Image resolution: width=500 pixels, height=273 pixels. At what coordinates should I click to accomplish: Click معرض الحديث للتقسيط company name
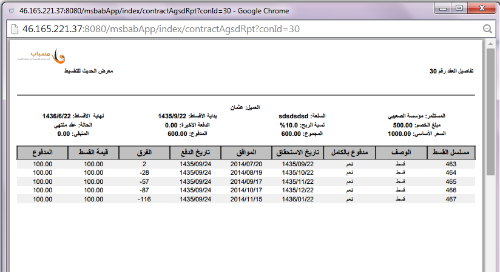click(x=89, y=70)
